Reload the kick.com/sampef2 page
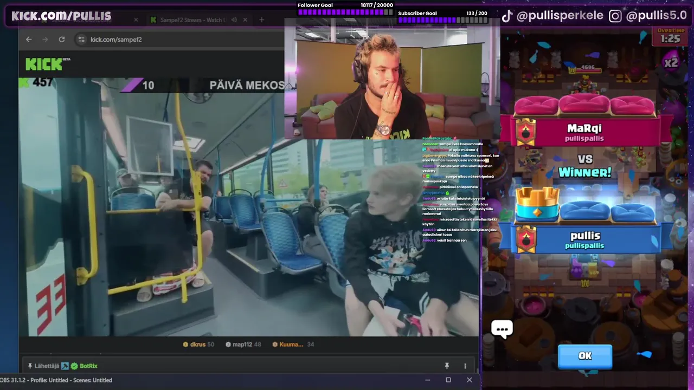The image size is (694, 390). click(62, 40)
